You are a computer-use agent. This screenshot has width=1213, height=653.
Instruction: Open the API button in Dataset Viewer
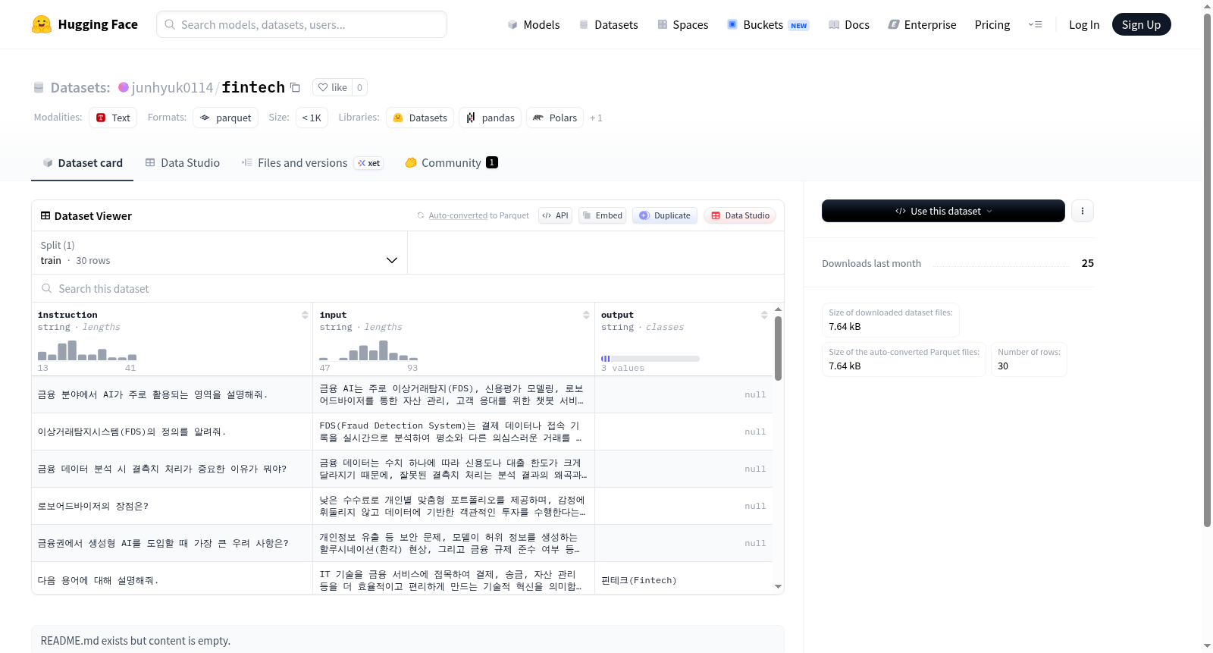(555, 215)
